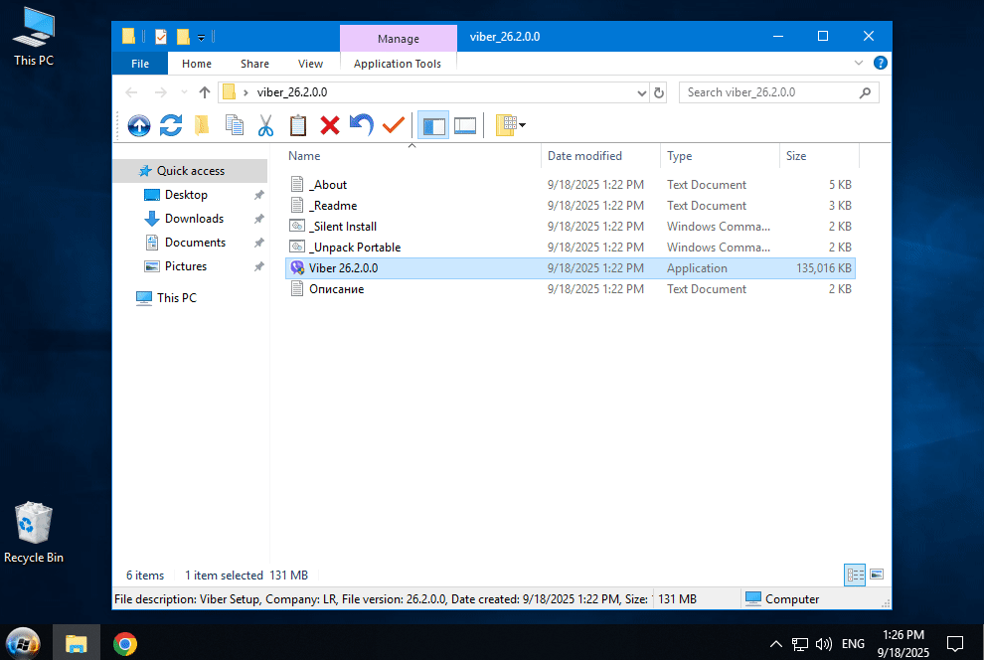Toggle the preview pane toolbar button

[x=465, y=125]
